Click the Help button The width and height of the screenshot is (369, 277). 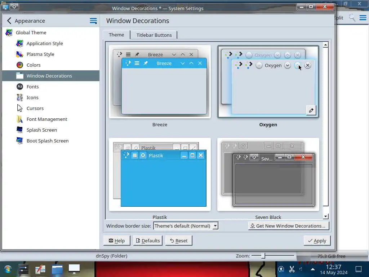[116, 241]
